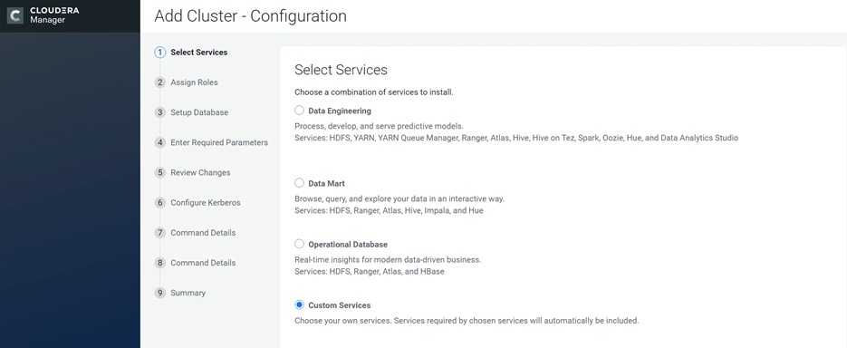Screen dimensions: 847x348
Task: Click the Cloudera Manager title text
Action: [x=54, y=15]
